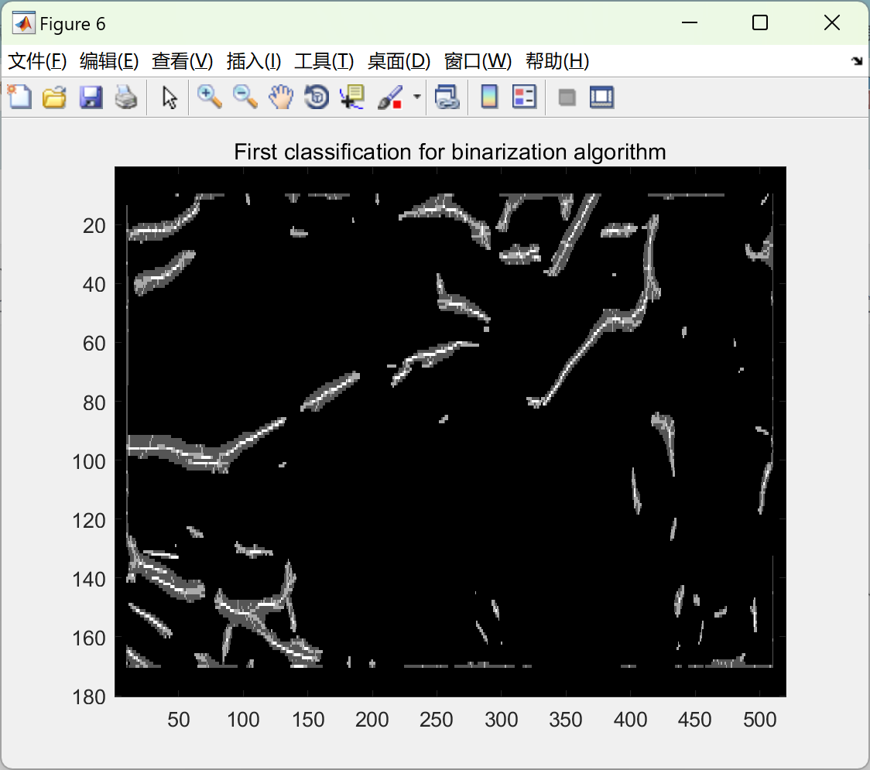Image resolution: width=870 pixels, height=770 pixels.
Task: Open the 桌面(D) menu
Action: click(x=399, y=61)
